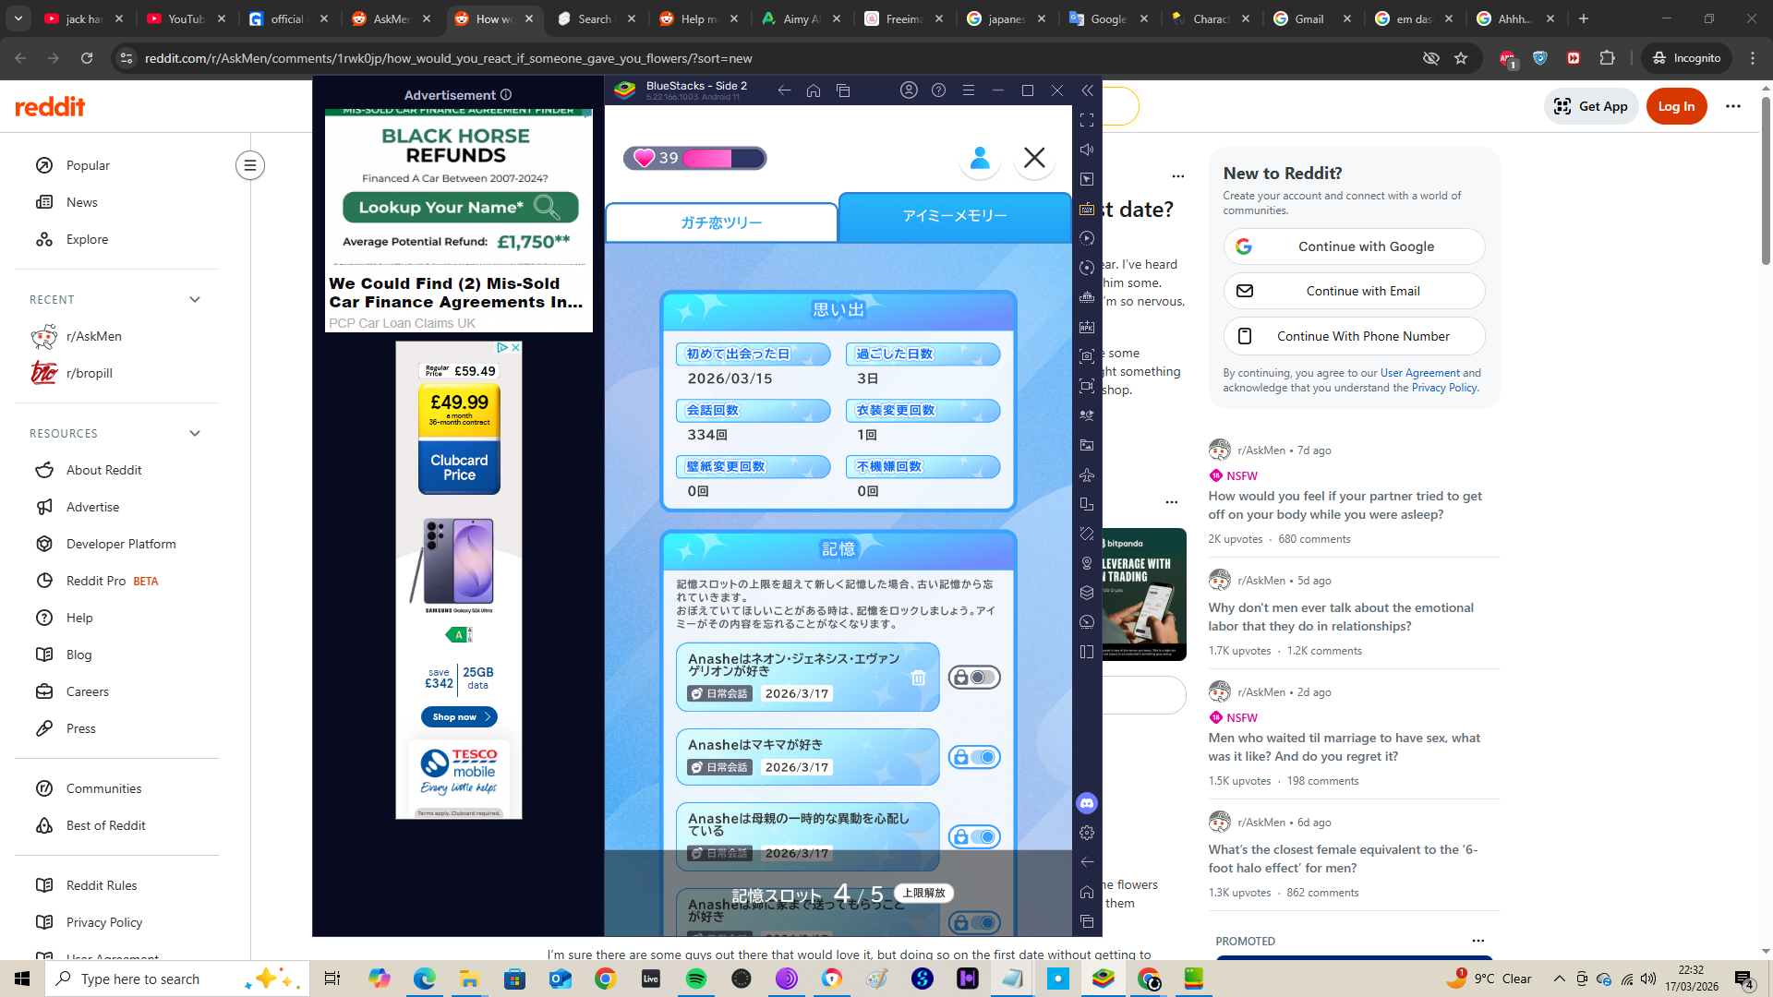
Task: Click the page vertical scrollbar thumb
Action: coord(1766,180)
